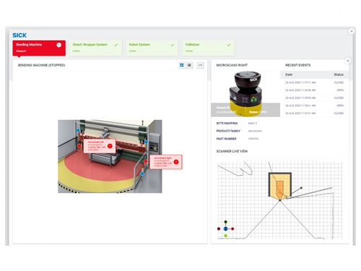The width and height of the screenshot is (361, 271).
Task: Open the three-dot more options menu
Action: (200, 65)
